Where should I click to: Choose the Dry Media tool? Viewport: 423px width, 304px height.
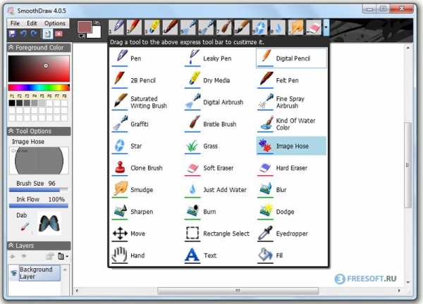219,80
